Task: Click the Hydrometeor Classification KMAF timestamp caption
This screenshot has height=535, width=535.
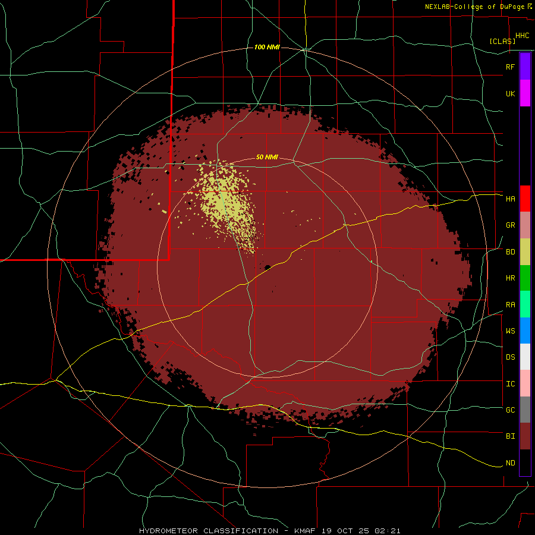Action: tap(269, 531)
